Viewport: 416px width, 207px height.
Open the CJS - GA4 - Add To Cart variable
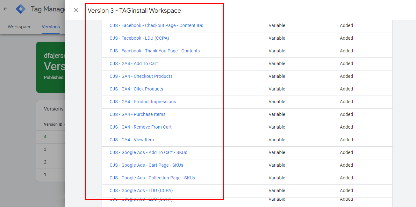pyautogui.click(x=133, y=63)
